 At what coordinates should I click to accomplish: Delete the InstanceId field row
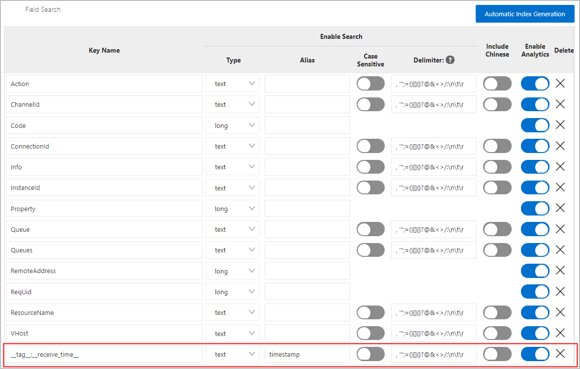[560, 187]
